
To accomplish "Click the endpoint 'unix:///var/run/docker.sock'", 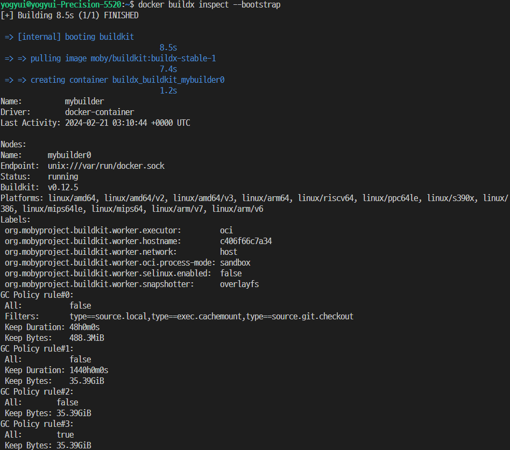I will point(106,166).
